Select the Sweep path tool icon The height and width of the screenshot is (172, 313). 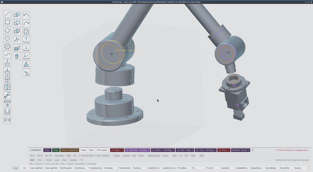click(x=7, y=95)
